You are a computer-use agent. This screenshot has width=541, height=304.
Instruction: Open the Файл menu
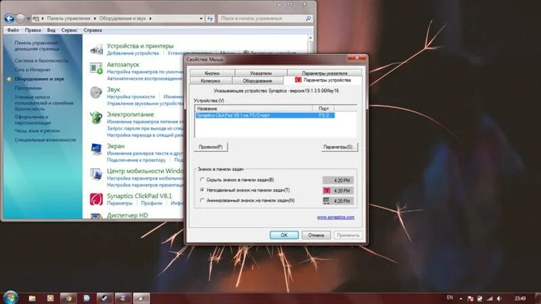click(13, 30)
